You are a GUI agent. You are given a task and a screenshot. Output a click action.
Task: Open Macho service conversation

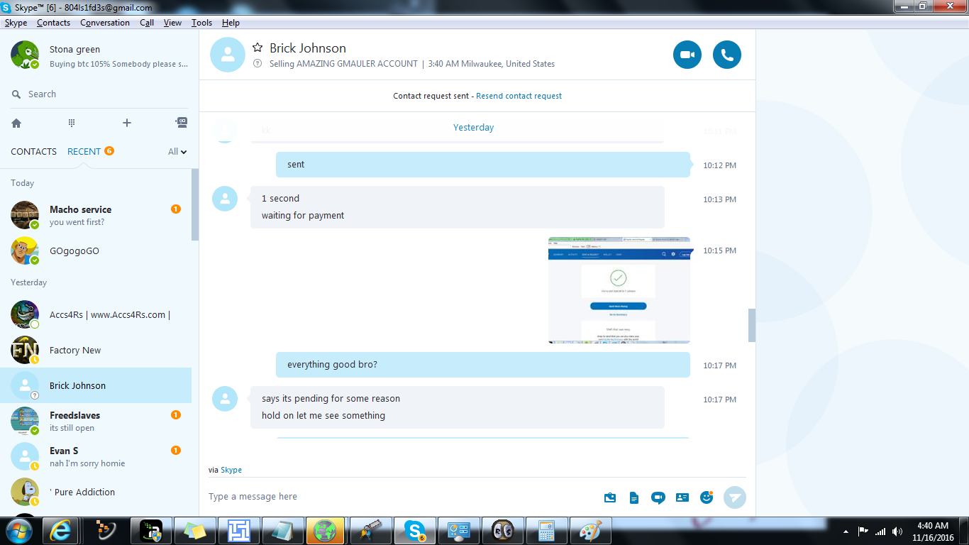click(96, 215)
